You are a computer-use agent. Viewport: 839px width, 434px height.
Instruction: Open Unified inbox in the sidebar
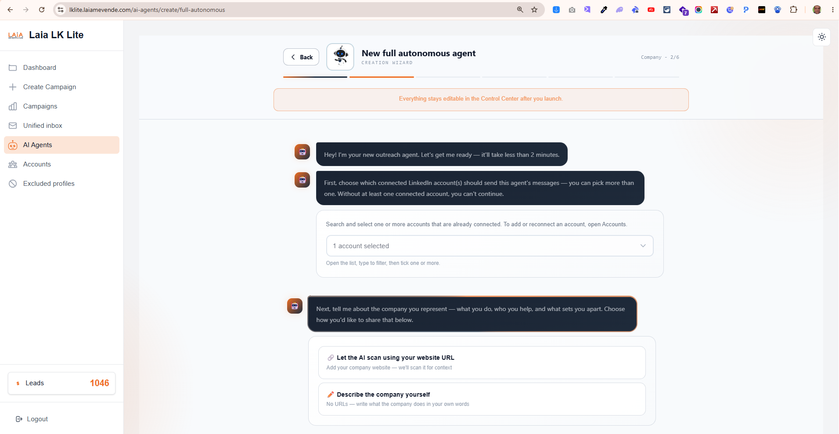click(61, 126)
